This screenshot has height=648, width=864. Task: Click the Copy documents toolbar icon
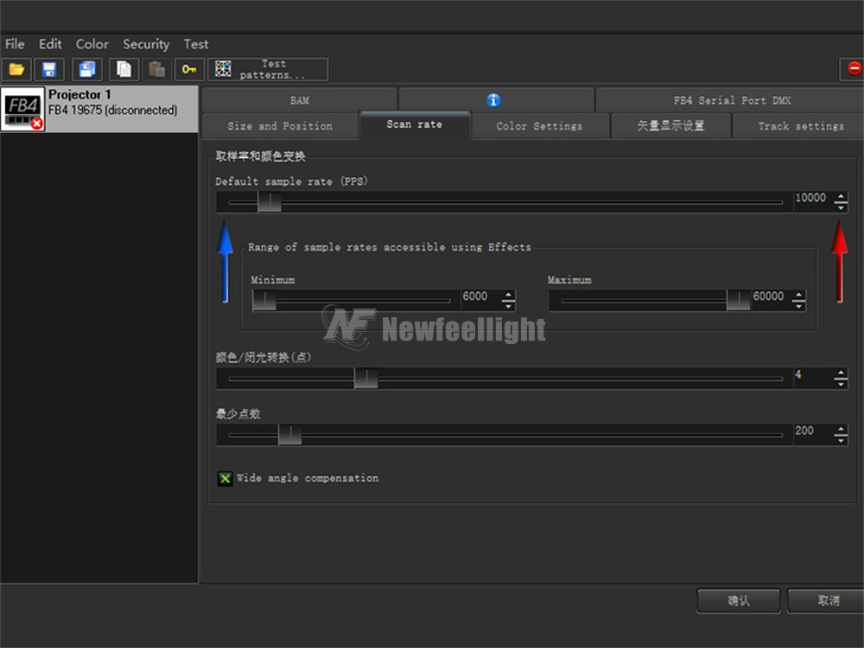coord(124,69)
